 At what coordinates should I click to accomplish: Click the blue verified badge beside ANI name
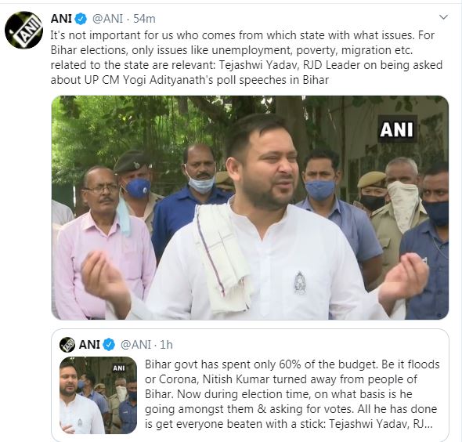point(81,19)
